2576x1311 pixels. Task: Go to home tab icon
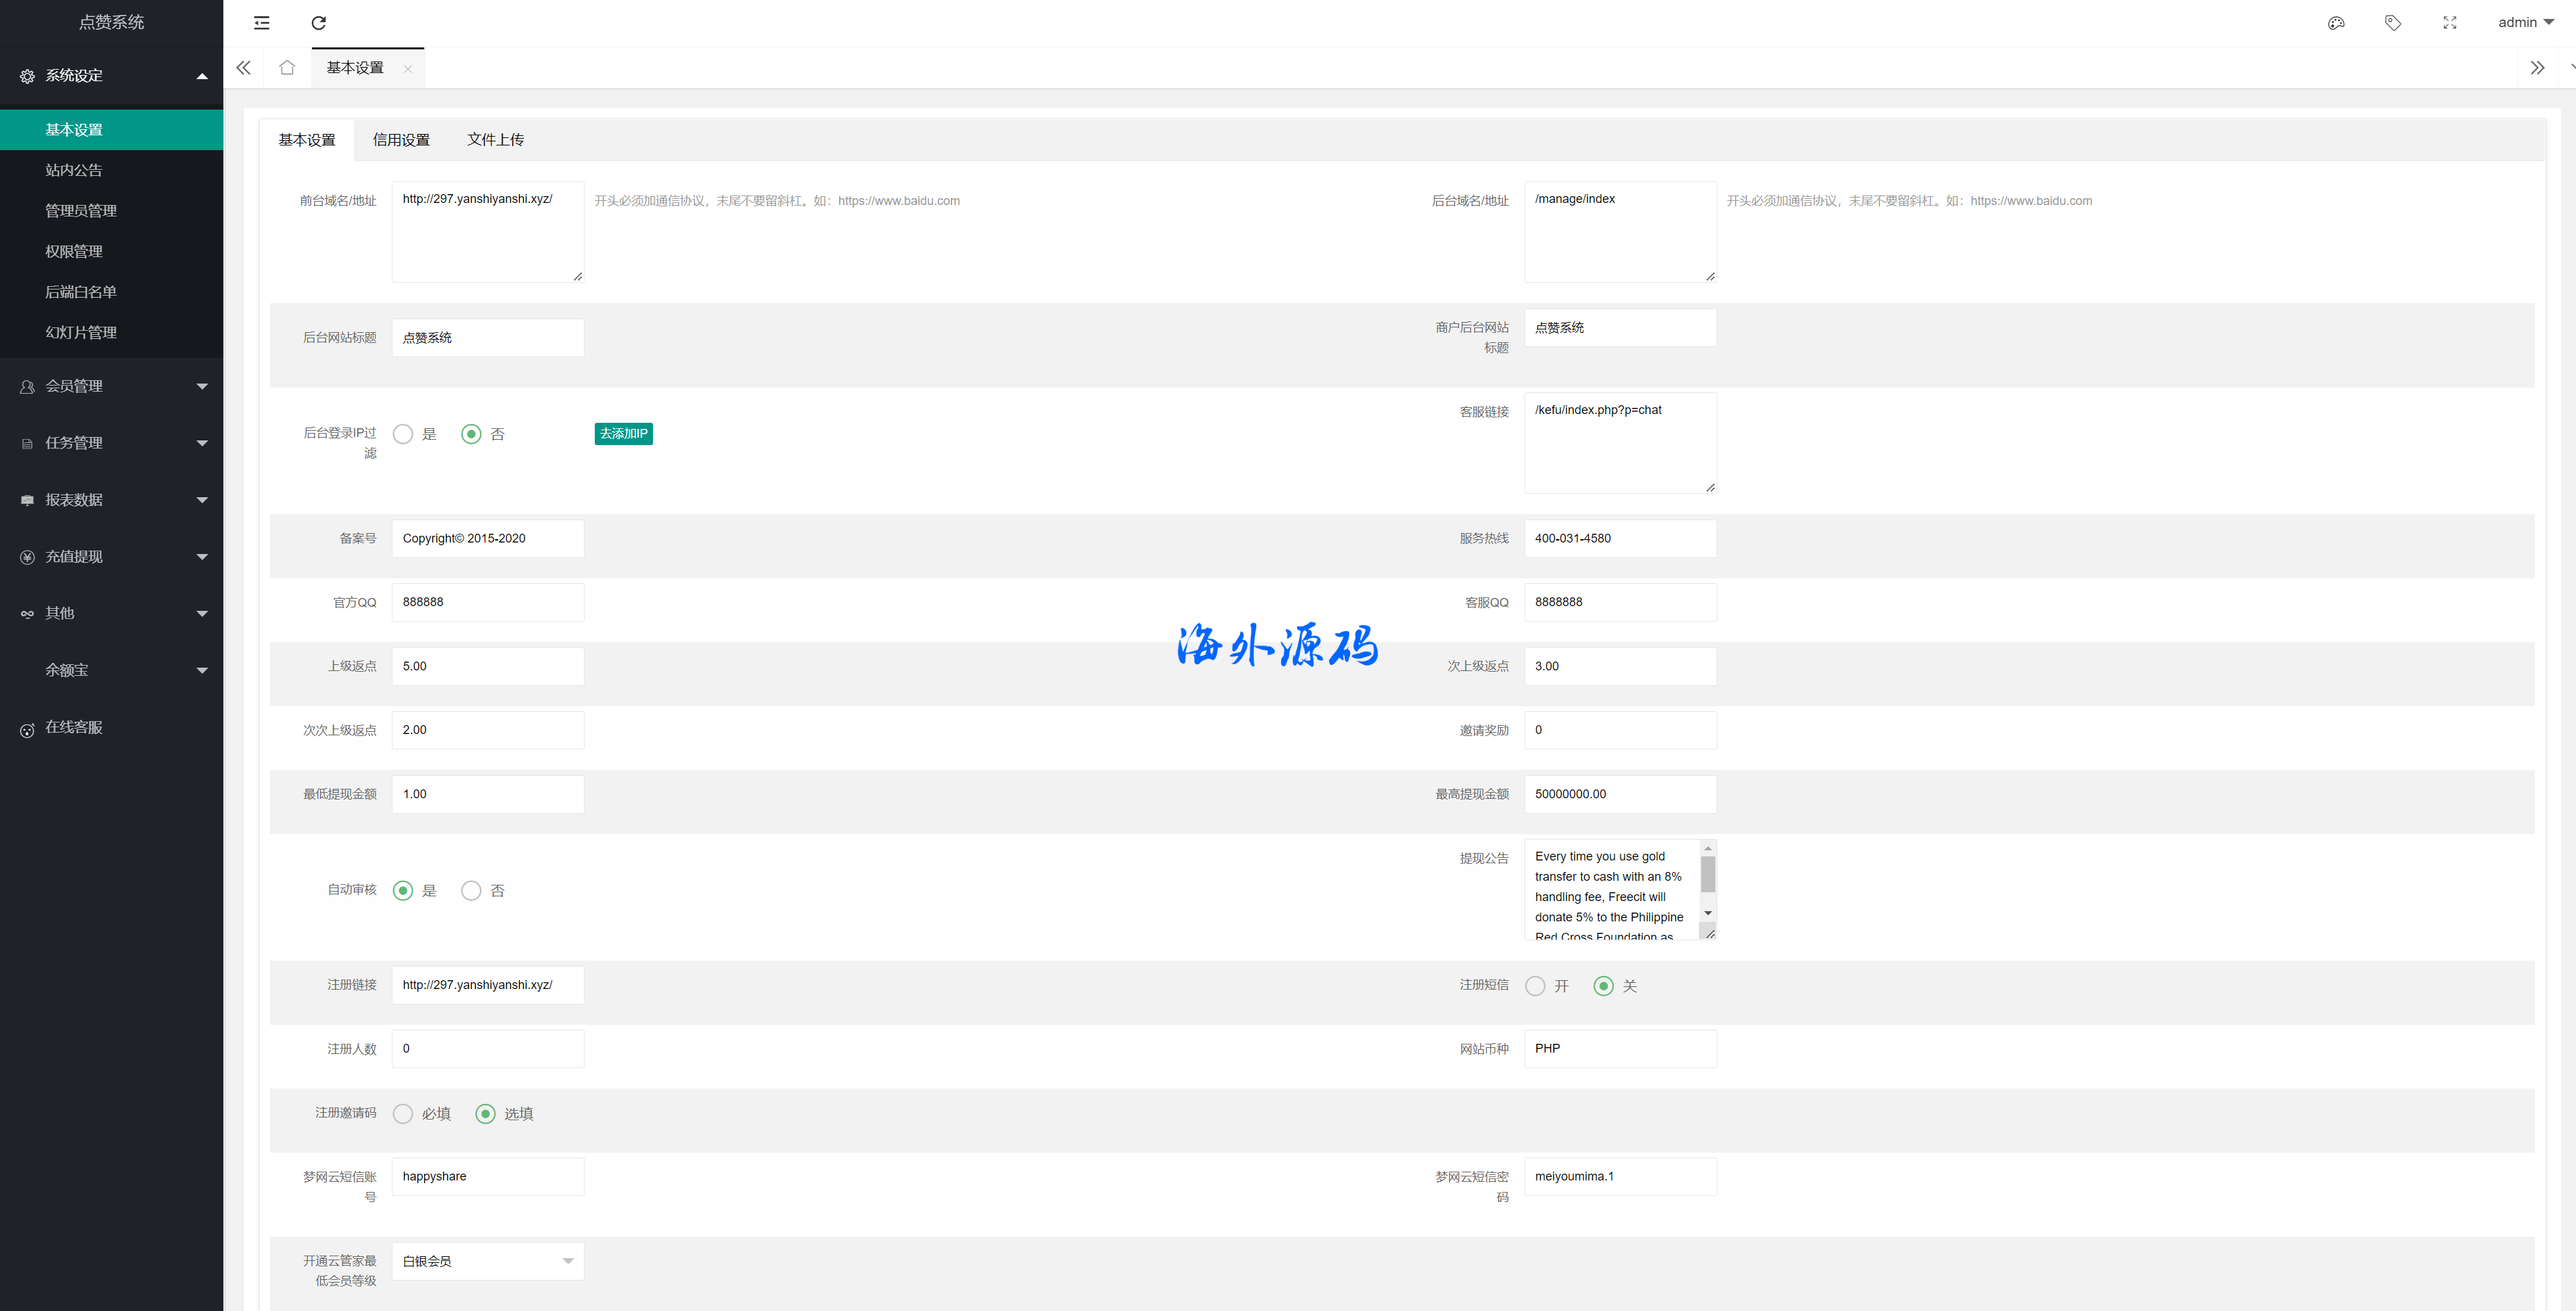coord(287,68)
